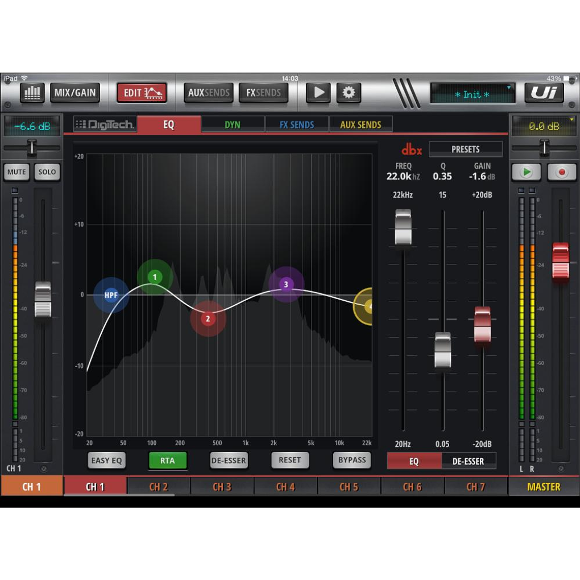Bypass the channel EQ
The width and height of the screenshot is (580, 580).
pyautogui.click(x=352, y=460)
